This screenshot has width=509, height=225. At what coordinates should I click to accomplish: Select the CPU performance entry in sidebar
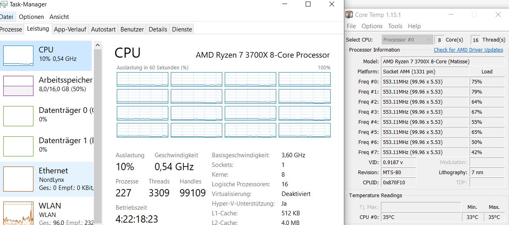(x=46, y=56)
